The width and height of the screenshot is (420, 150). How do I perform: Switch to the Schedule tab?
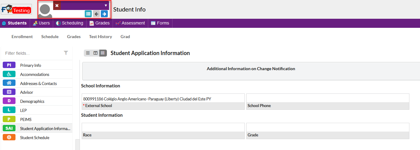[x=50, y=37]
